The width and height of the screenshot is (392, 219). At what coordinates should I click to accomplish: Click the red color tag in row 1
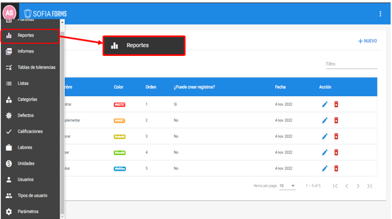coord(120,105)
